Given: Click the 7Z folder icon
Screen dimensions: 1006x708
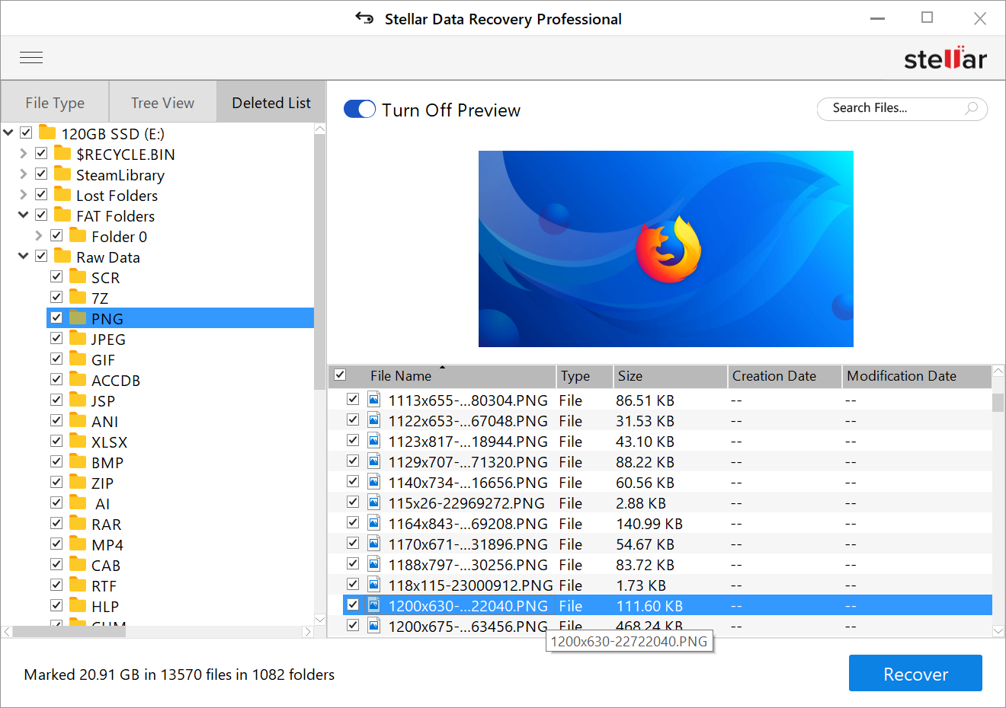Looking at the screenshot, I should pyautogui.click(x=78, y=298).
